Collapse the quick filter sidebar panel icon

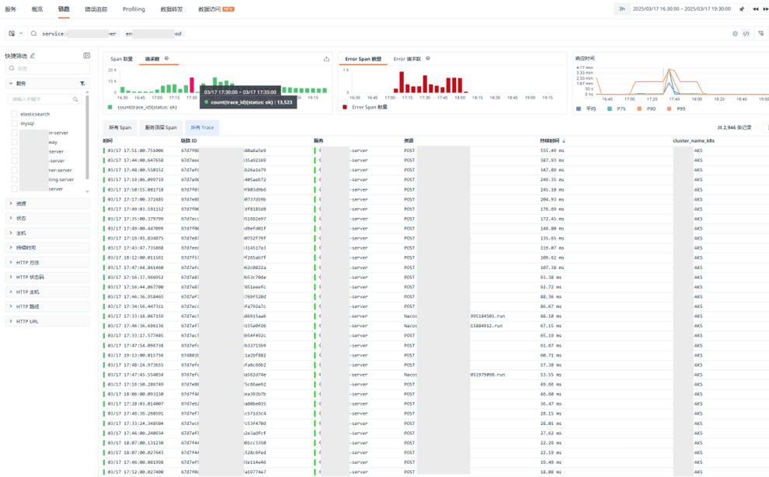86,56
